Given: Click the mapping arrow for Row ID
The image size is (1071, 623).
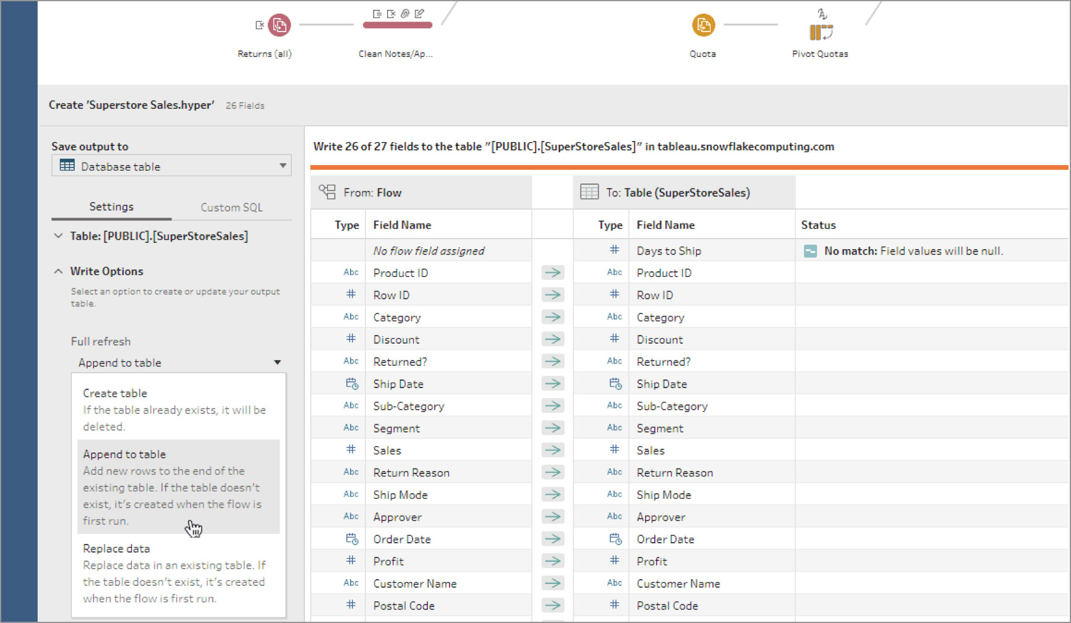Looking at the screenshot, I should tap(553, 295).
